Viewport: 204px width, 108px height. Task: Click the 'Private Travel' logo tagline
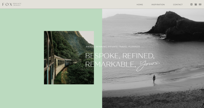pyautogui.click(x=17, y=4)
